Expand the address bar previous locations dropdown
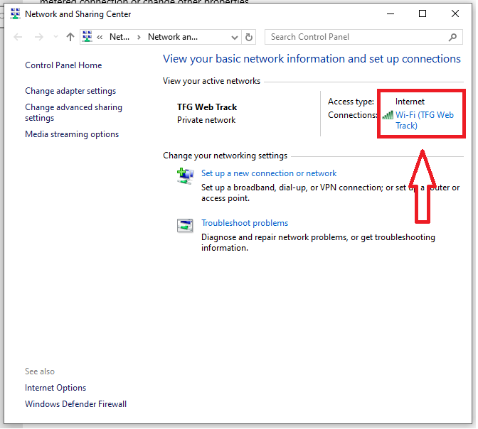The width and height of the screenshot is (478, 429). (235, 37)
